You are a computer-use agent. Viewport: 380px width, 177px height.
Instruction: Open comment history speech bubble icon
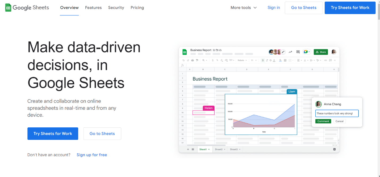click(x=298, y=52)
